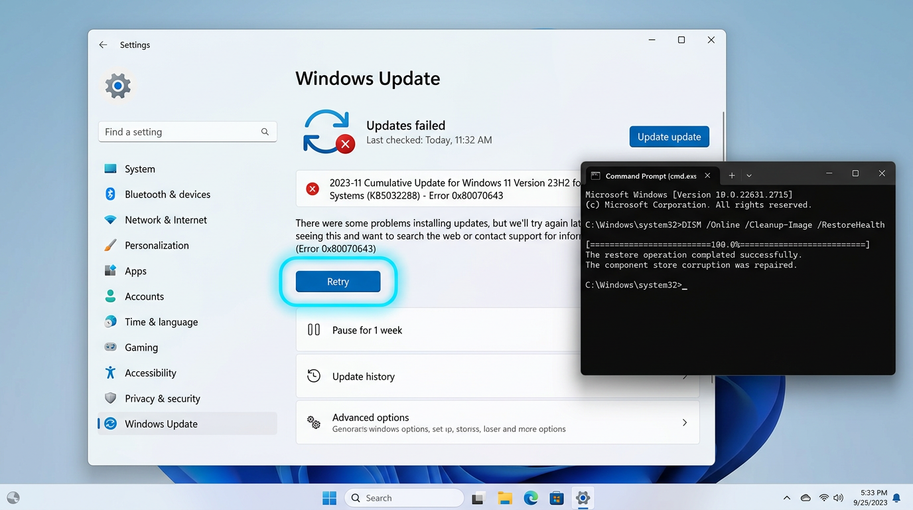The height and width of the screenshot is (510, 913).
Task: Click the Privacy & security shield icon
Action: click(110, 398)
